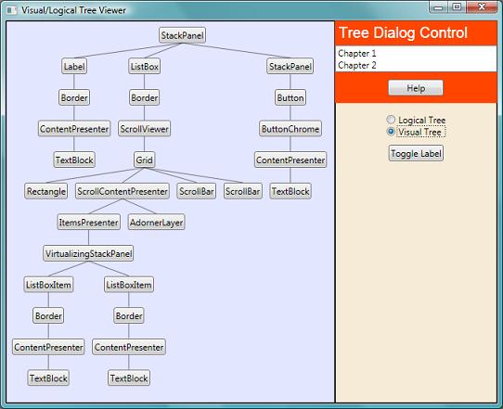Select the ButtonChrome tree node

290,129
